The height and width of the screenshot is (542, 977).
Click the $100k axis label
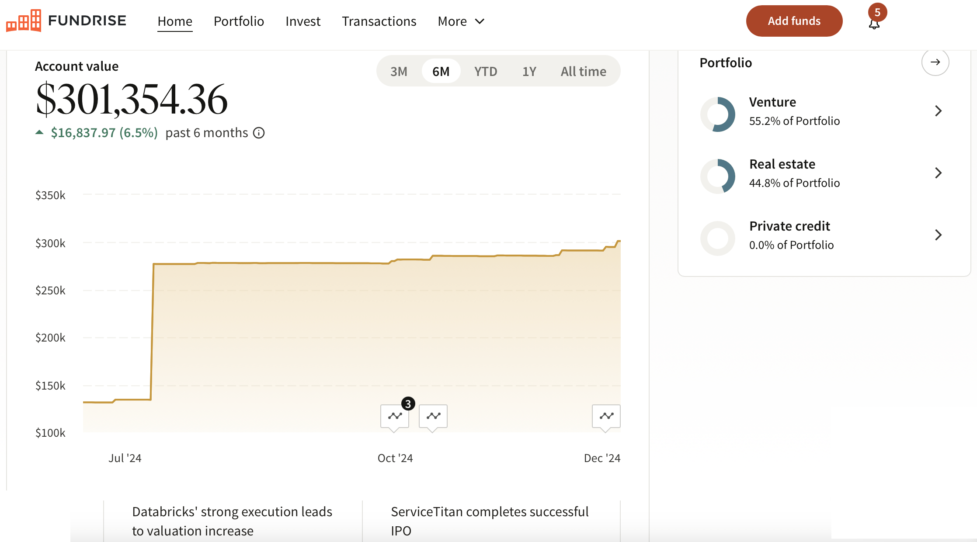pyautogui.click(x=50, y=433)
